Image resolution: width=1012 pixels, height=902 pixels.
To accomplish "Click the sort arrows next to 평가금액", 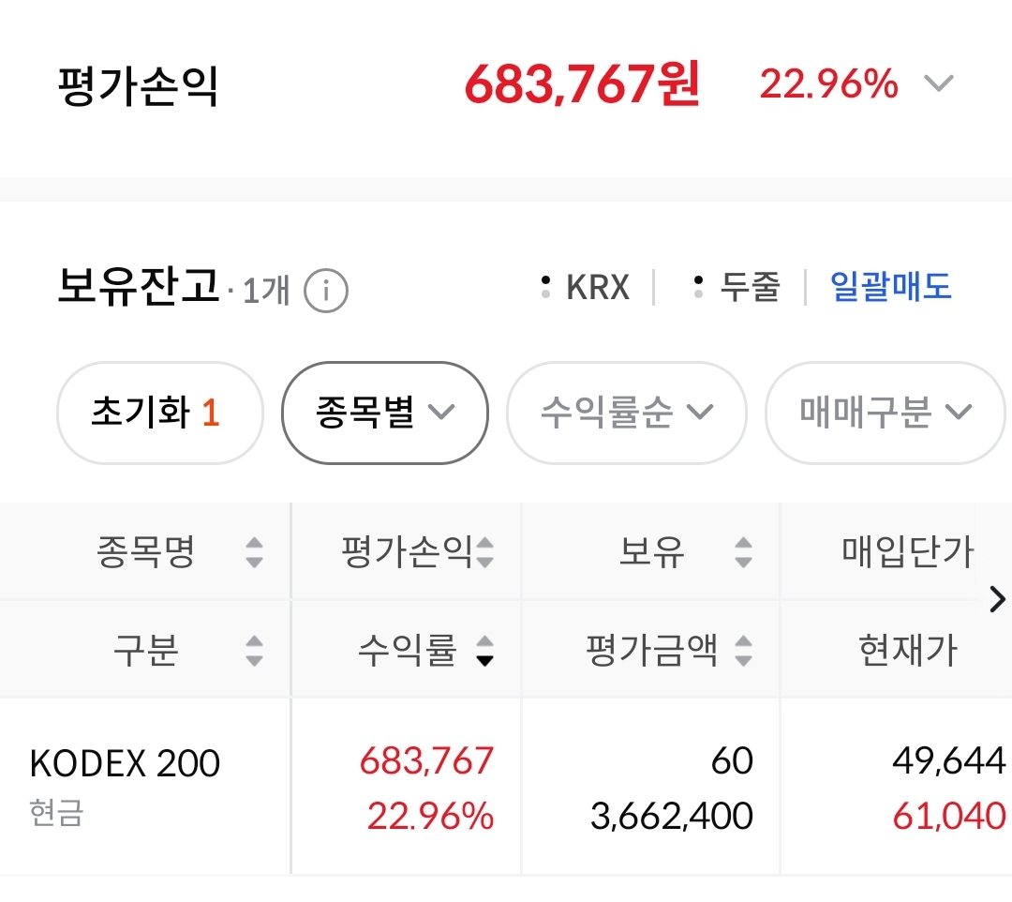I will click(743, 650).
